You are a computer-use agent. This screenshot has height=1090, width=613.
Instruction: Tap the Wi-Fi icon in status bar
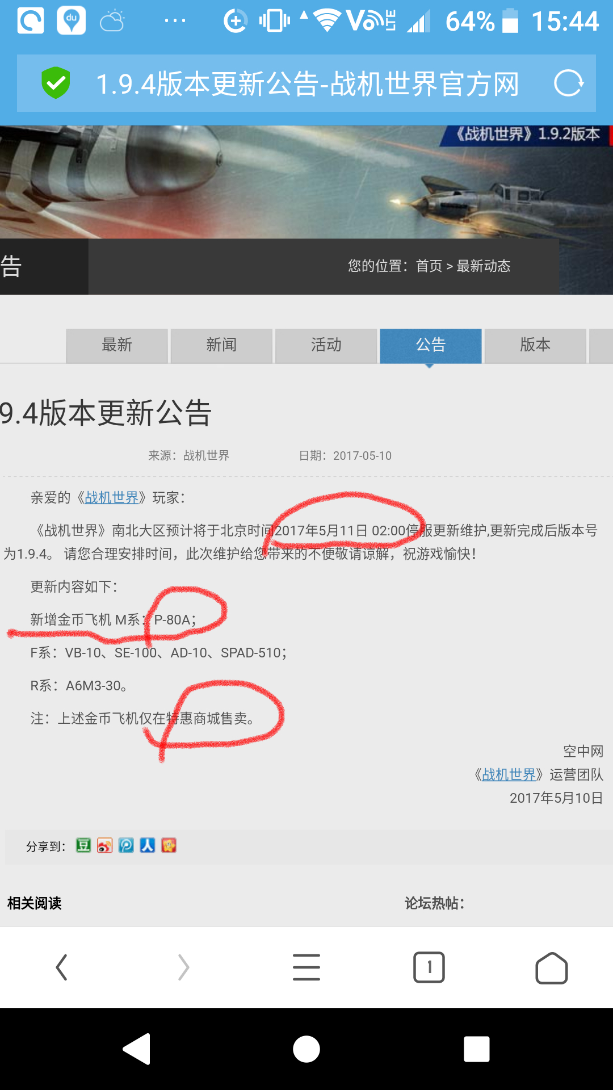(327, 20)
